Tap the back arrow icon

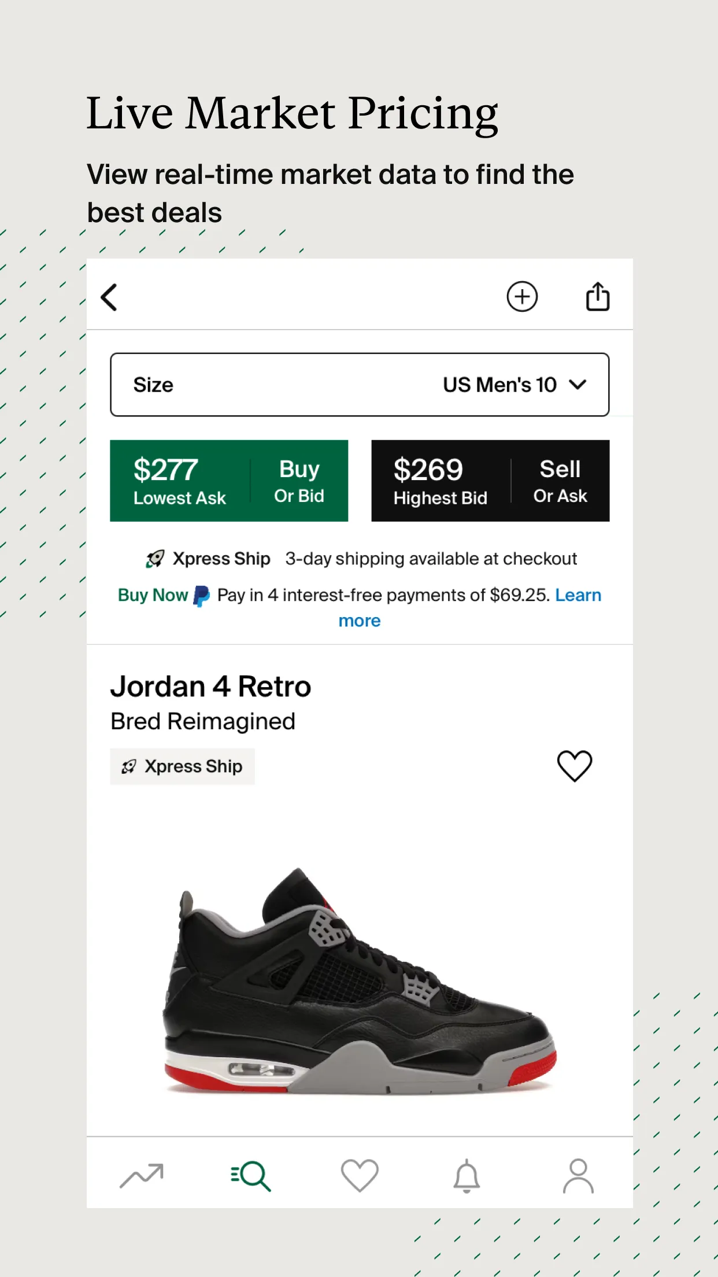click(x=109, y=297)
